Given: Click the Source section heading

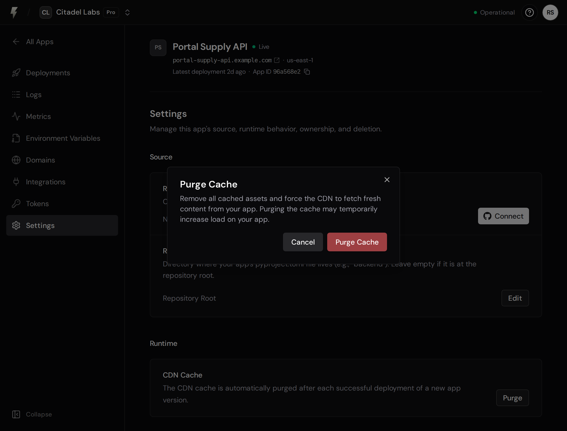Looking at the screenshot, I should tap(161, 157).
